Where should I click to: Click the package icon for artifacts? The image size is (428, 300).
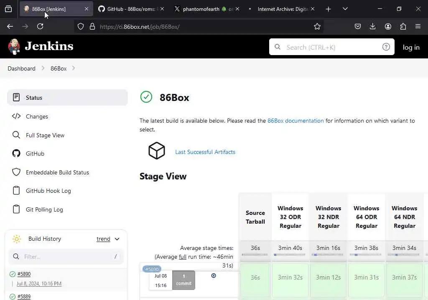157,151
